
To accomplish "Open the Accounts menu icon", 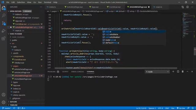I will pos(3,95).
